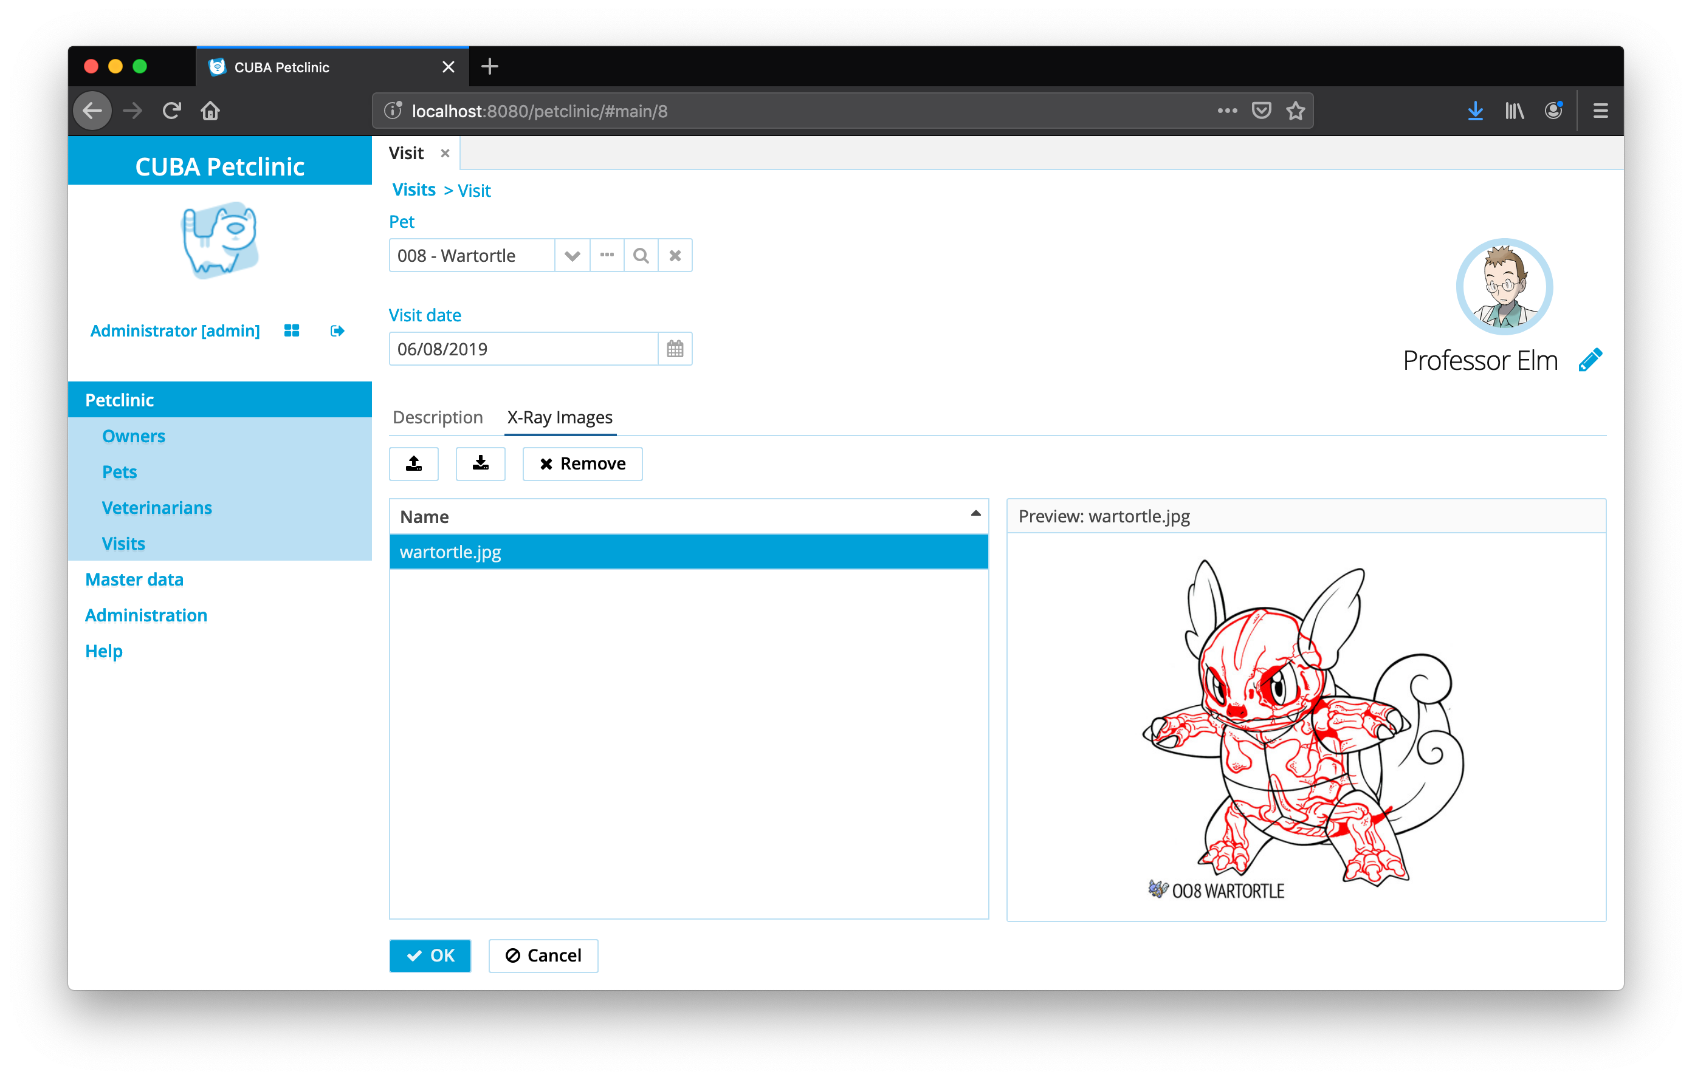Sort the table by Name column arrow
This screenshot has width=1692, height=1080.
(x=975, y=514)
